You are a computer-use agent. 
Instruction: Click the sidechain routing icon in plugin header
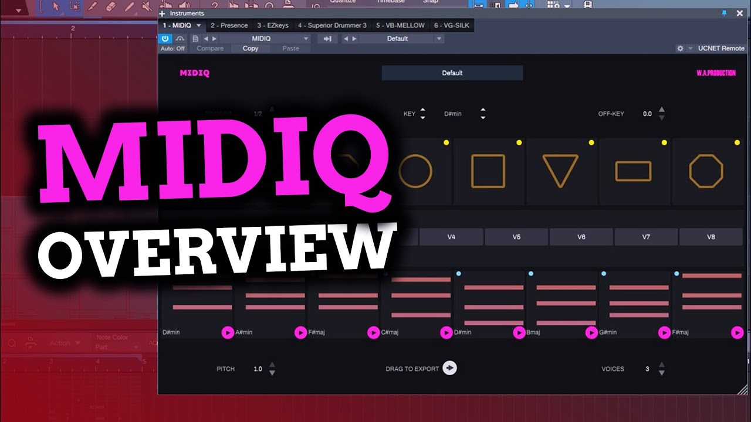pyautogui.click(x=327, y=39)
